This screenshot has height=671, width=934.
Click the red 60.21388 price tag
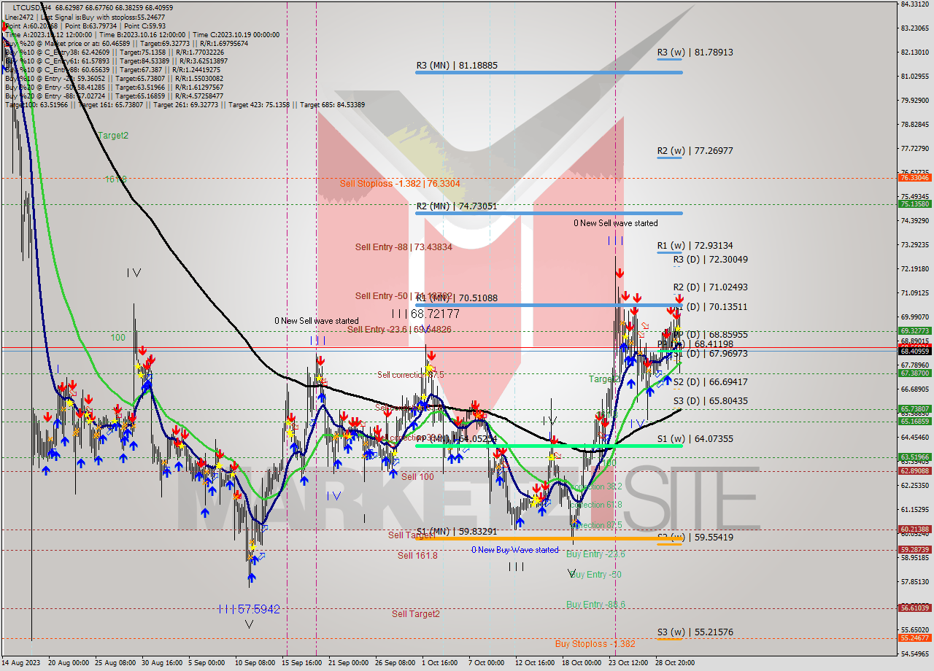point(914,530)
